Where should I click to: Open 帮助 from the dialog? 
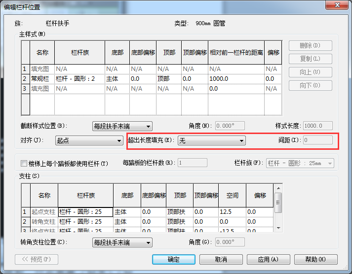(315, 259)
